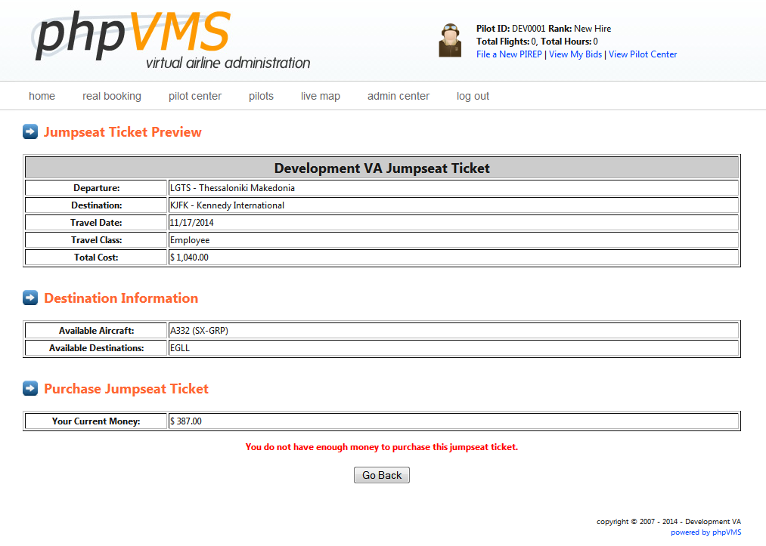Click Development VA Jumpseat Ticket table header
Screen dimensions: 766x546
click(382, 168)
